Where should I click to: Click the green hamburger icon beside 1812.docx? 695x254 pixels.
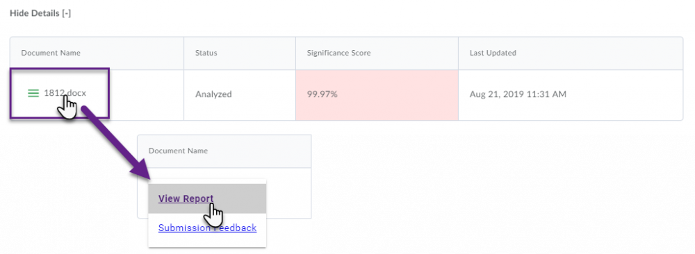click(x=33, y=94)
